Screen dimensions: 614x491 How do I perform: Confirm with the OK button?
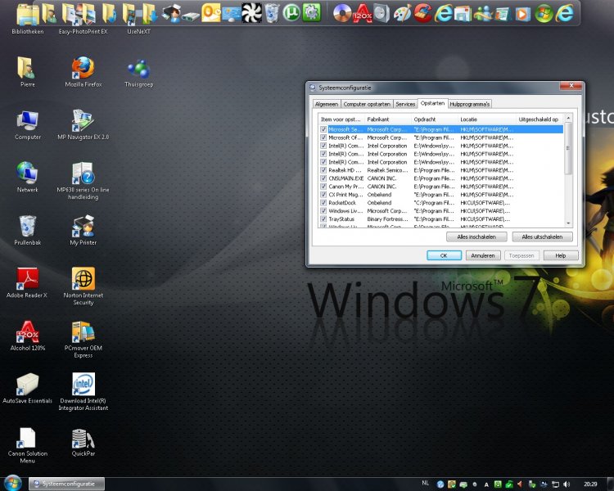tap(444, 255)
